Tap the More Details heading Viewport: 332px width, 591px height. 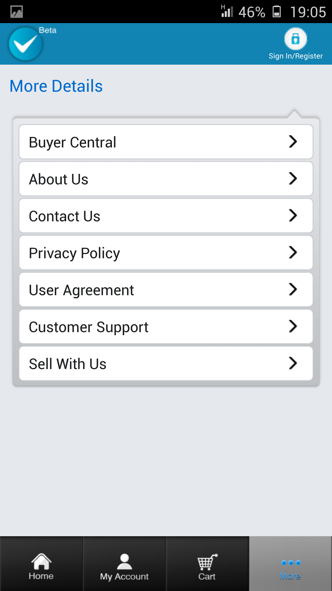coord(56,86)
